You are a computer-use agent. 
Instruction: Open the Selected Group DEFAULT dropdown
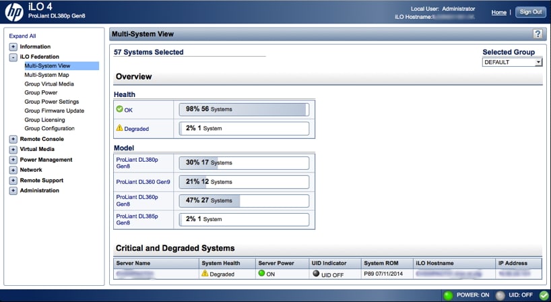[x=512, y=62]
